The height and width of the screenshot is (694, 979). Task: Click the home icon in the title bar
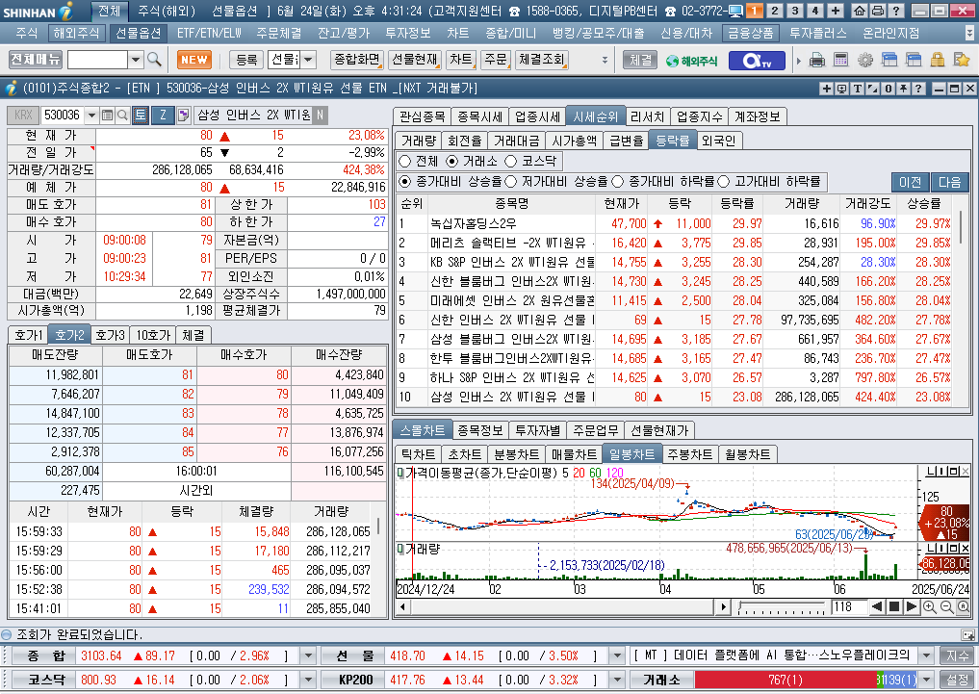tap(859, 11)
